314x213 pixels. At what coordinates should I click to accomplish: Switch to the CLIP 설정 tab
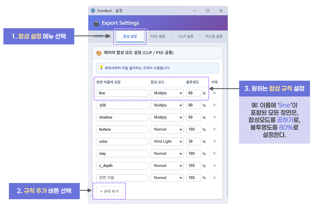tap(186, 36)
